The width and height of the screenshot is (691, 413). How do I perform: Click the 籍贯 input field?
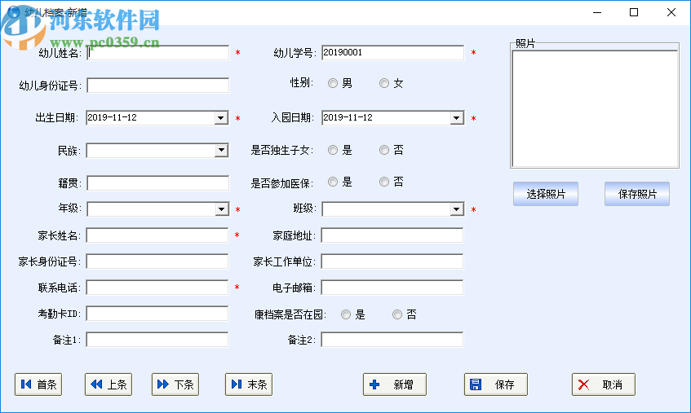pos(157,183)
